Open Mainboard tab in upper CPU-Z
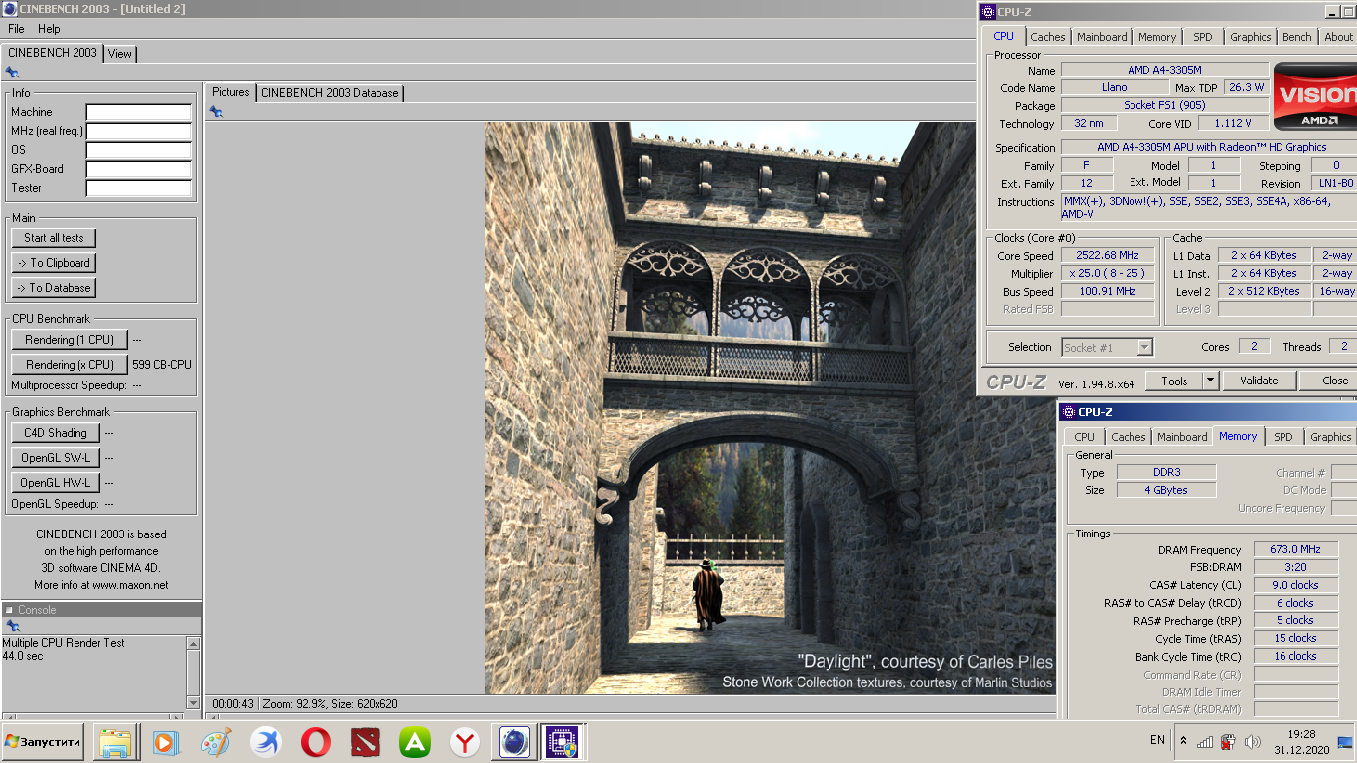Viewport: 1357px width, 763px height. [x=1102, y=37]
